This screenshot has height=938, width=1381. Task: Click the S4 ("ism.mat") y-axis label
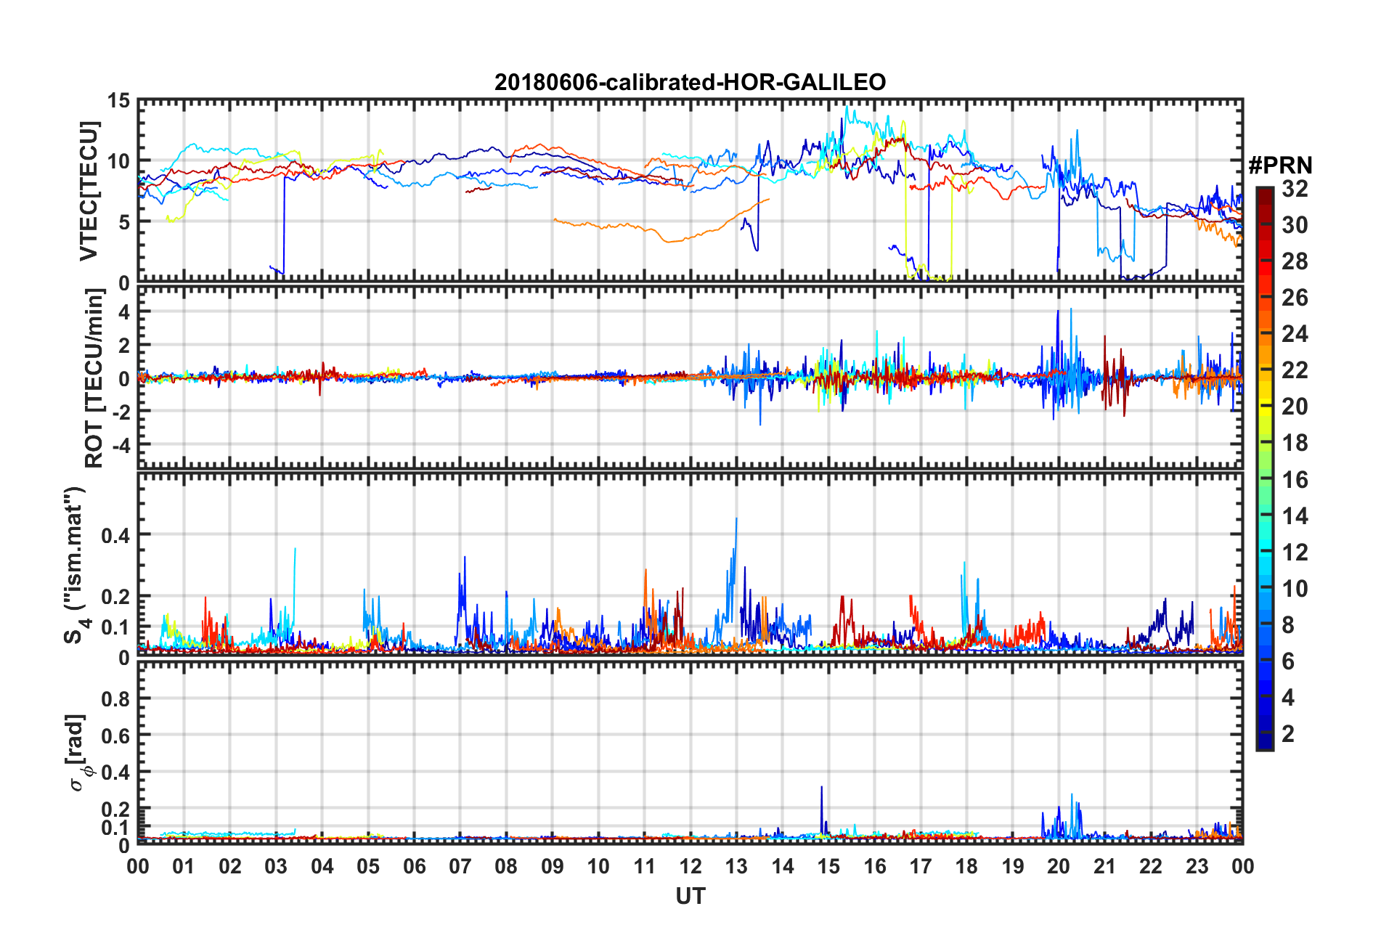(x=75, y=565)
